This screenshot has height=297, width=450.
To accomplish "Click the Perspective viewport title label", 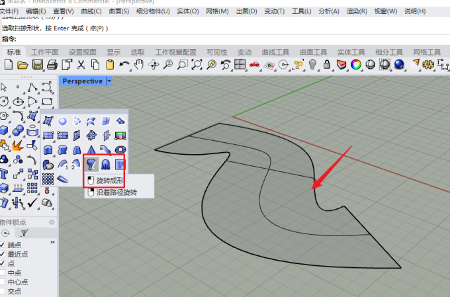I will tap(82, 81).
